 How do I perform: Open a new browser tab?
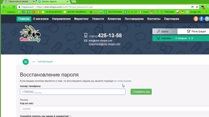click(x=74, y=1)
